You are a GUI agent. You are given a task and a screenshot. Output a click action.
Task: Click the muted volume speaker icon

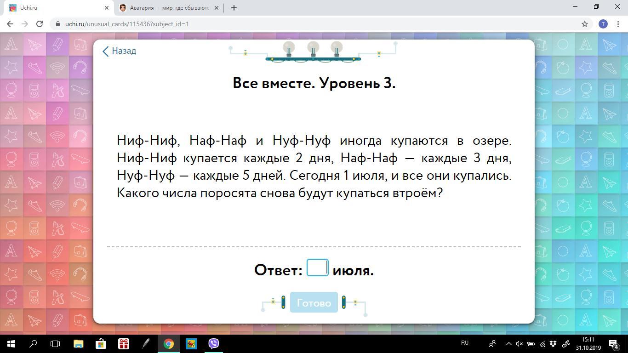(520, 343)
